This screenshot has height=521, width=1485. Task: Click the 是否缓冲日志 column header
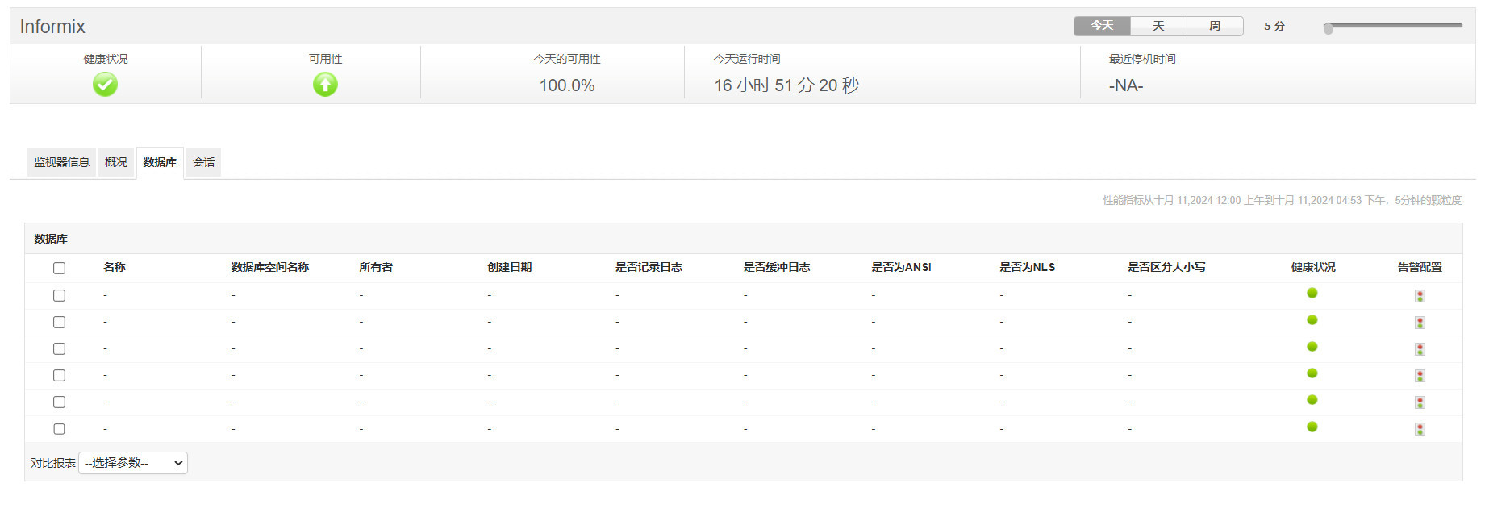(x=777, y=267)
